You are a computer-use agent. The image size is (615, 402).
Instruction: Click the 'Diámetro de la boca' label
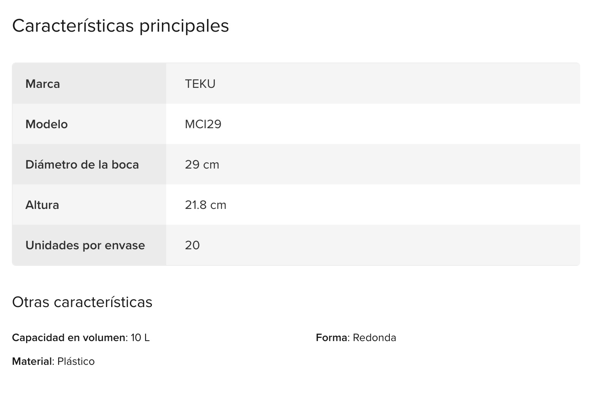[82, 165]
